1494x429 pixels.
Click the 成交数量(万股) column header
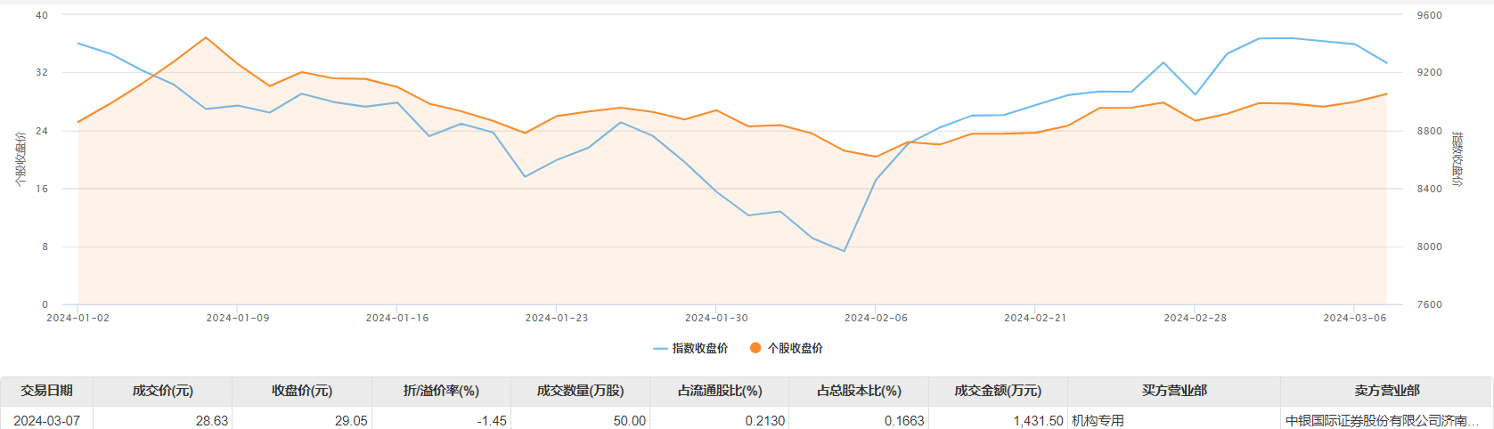pos(580,391)
